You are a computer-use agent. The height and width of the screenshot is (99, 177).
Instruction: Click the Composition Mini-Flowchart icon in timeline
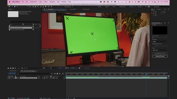[x=52, y=74]
